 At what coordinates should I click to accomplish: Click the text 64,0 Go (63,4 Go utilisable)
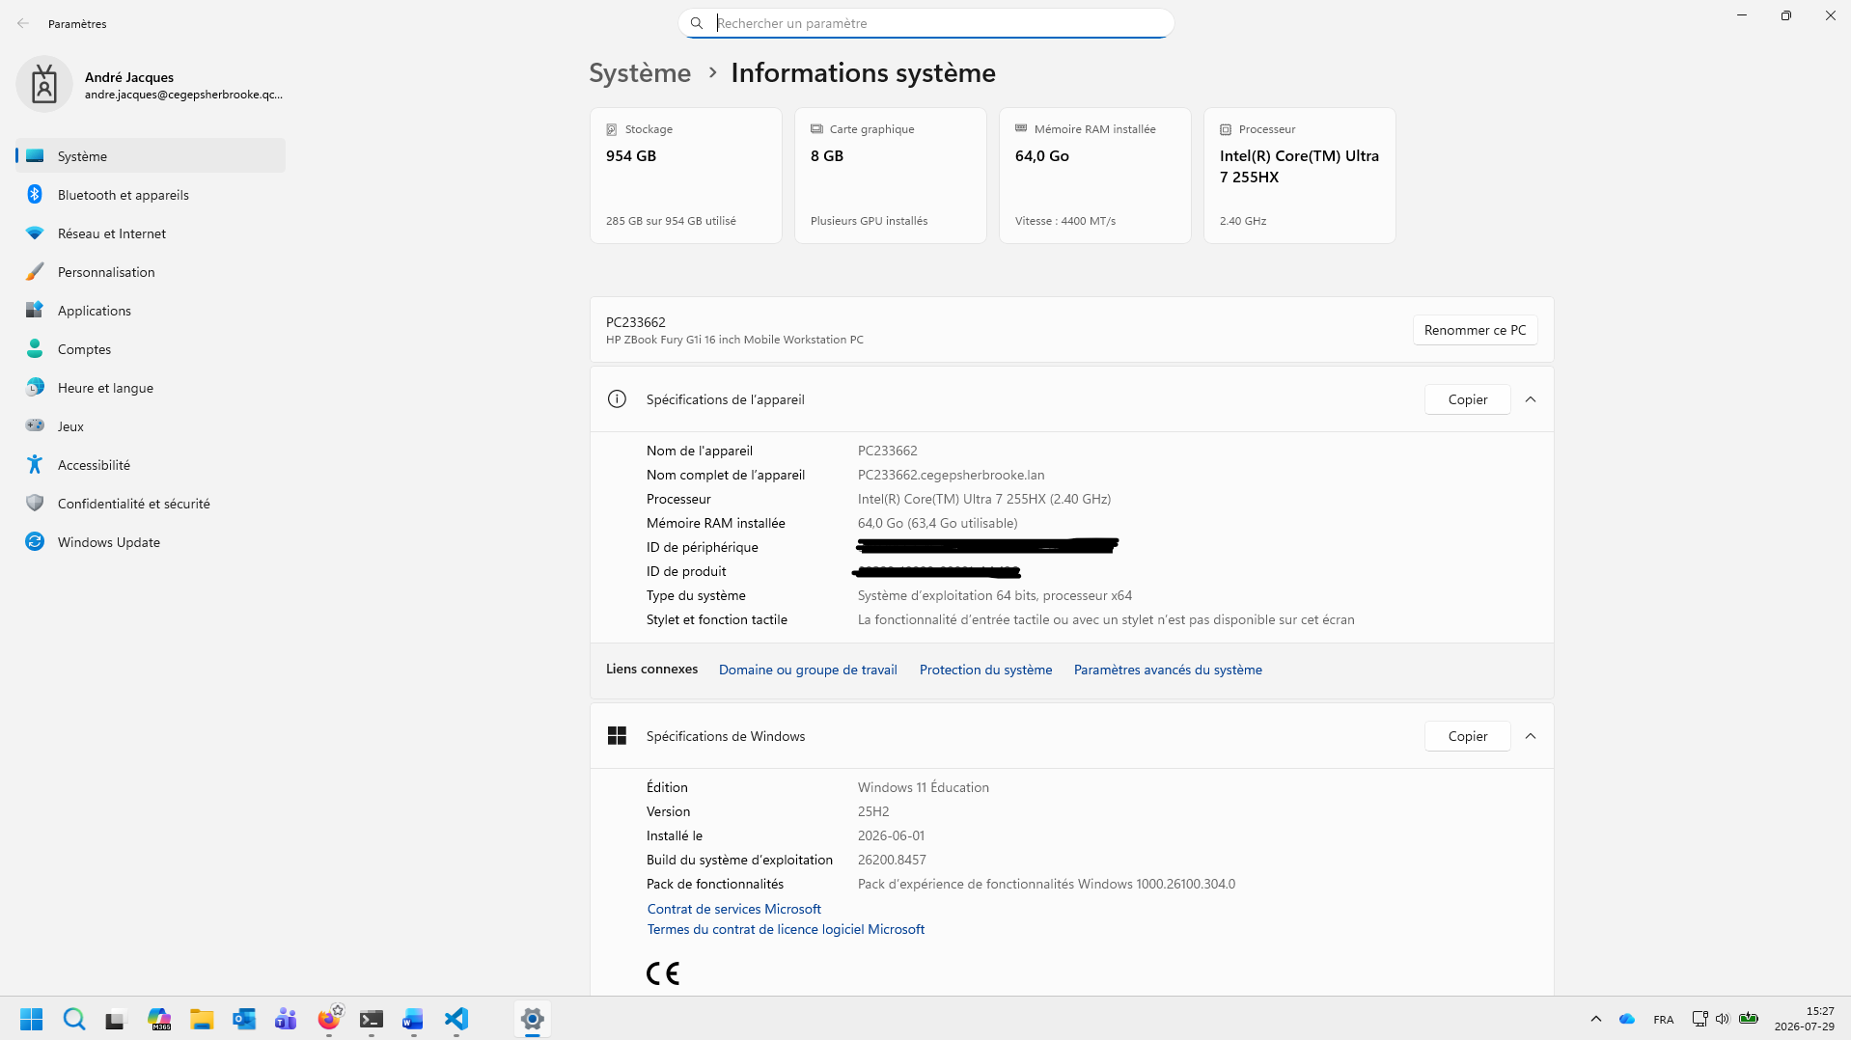click(x=937, y=523)
